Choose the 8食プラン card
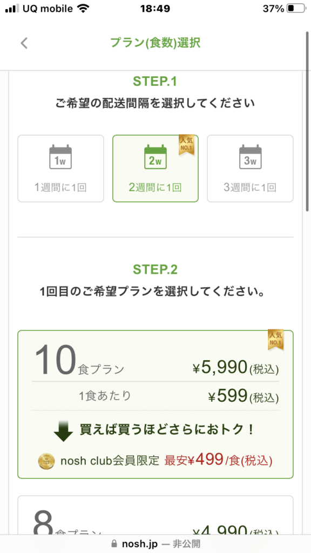 click(x=155, y=515)
